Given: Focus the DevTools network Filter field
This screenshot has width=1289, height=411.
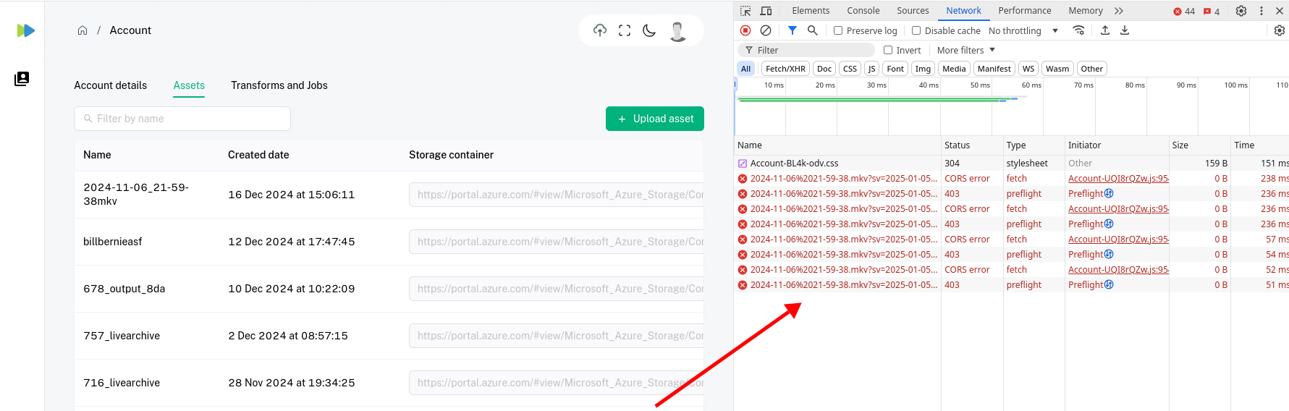Looking at the screenshot, I should 806,50.
